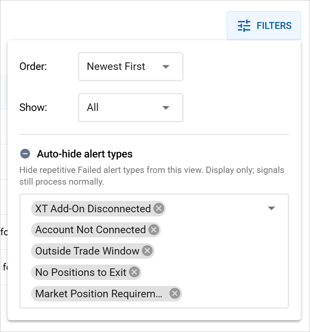Click the FILTERS button
Image resolution: width=310 pixels, height=332 pixels.
click(x=263, y=26)
